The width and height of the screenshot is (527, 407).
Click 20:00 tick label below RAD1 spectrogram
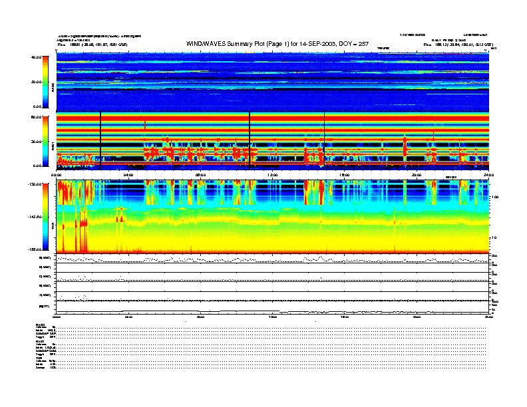(417, 175)
